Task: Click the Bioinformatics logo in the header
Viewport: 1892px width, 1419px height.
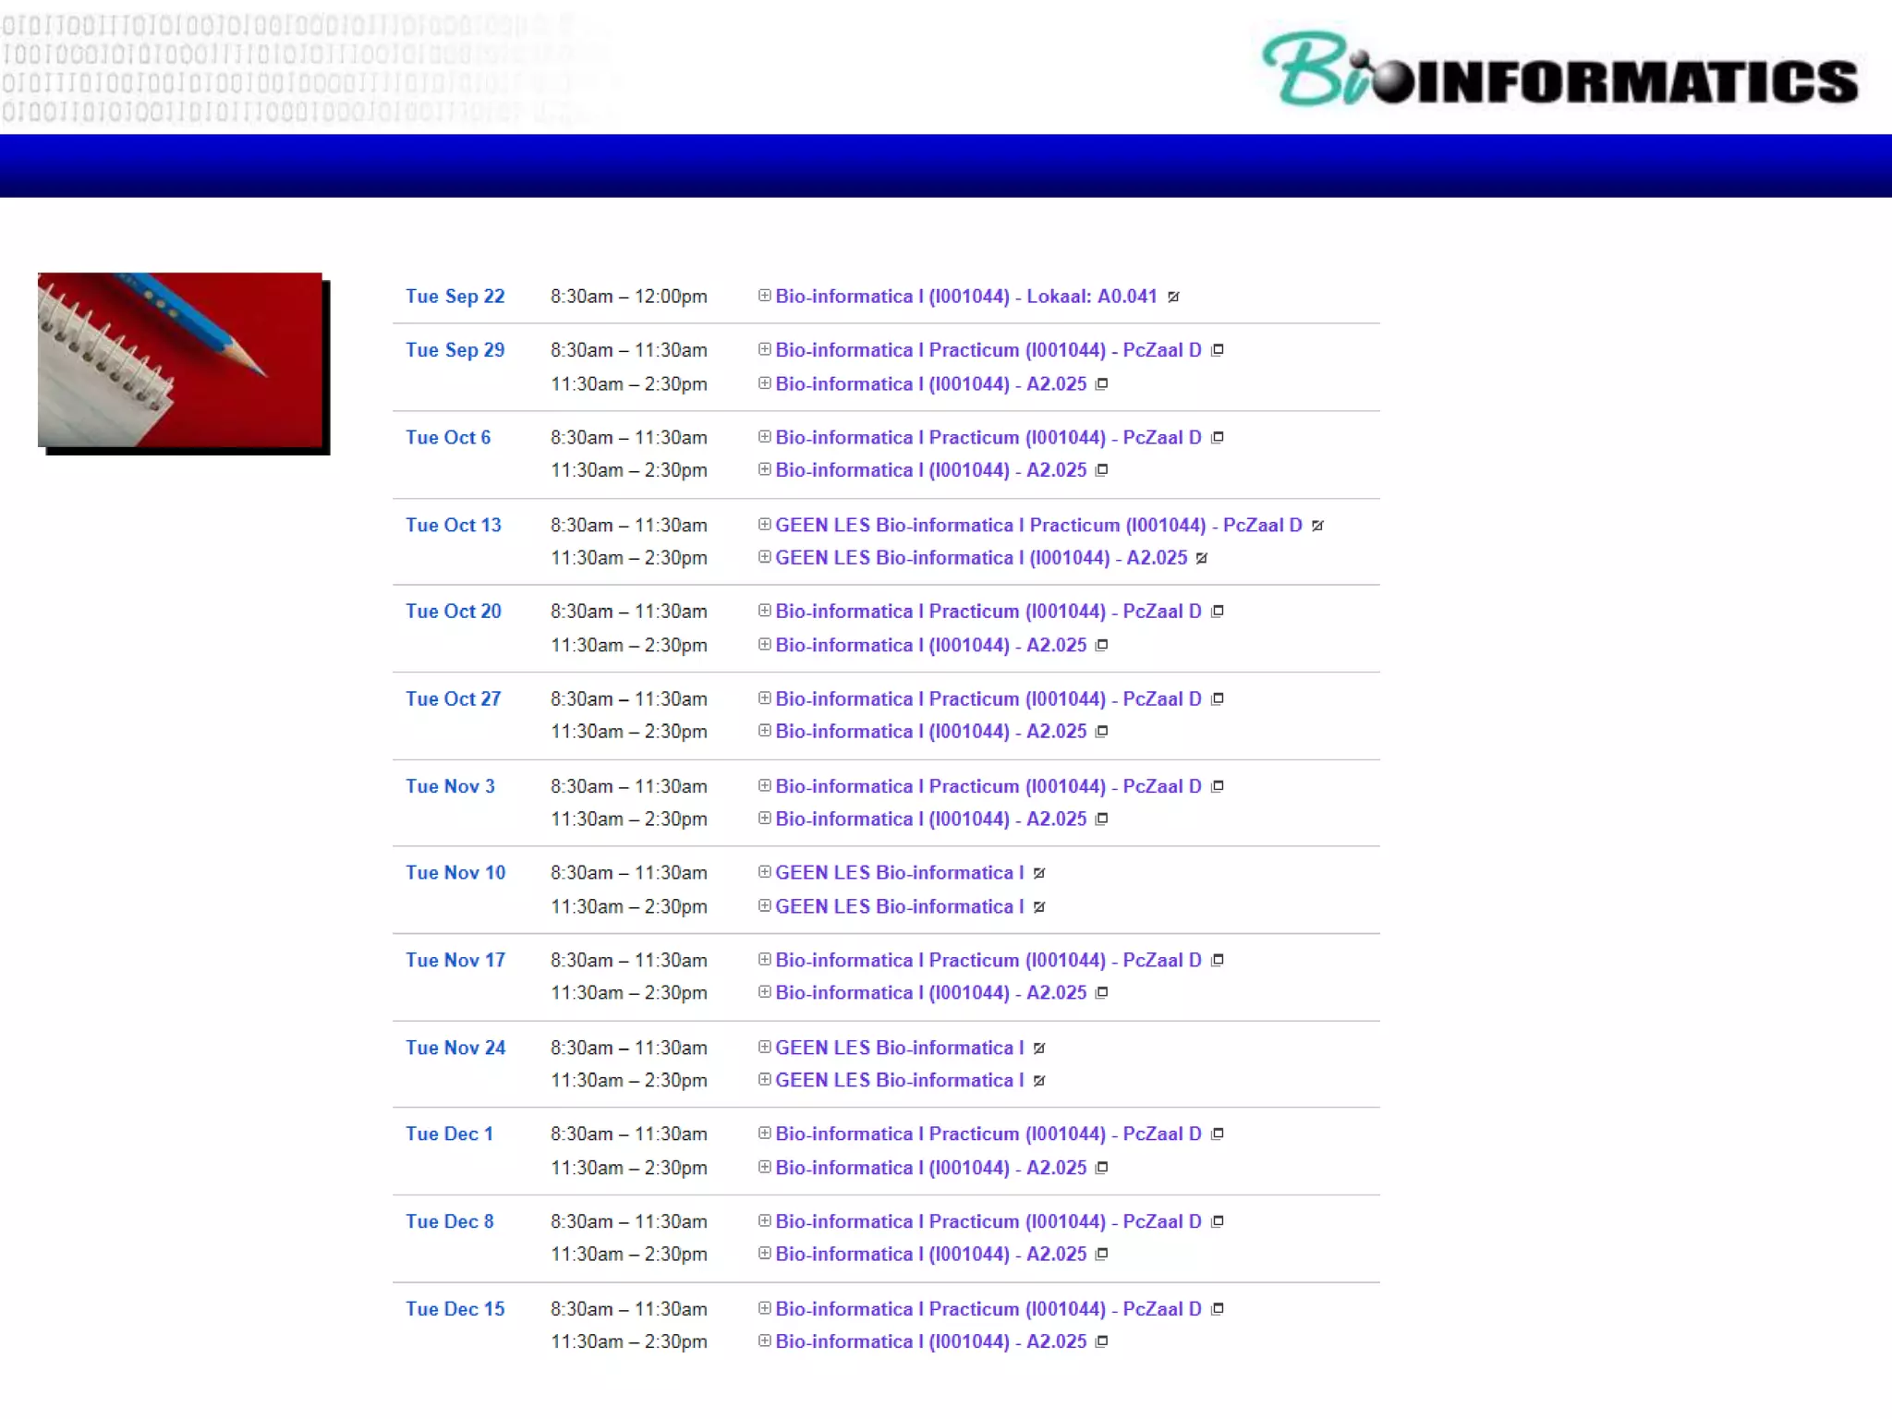Action: click(1559, 70)
